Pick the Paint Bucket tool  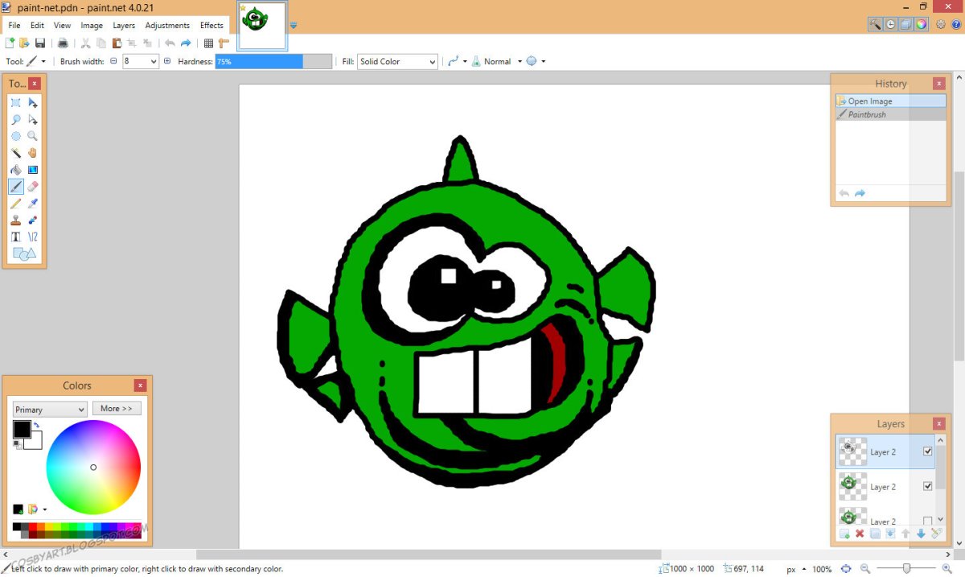click(15, 170)
